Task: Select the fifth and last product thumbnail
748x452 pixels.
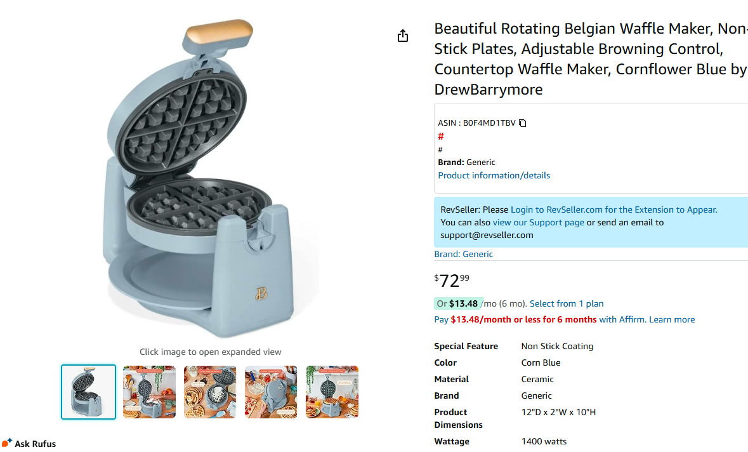Action: coord(332,392)
